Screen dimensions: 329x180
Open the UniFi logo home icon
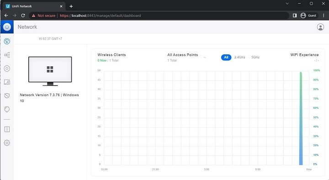(7, 27)
